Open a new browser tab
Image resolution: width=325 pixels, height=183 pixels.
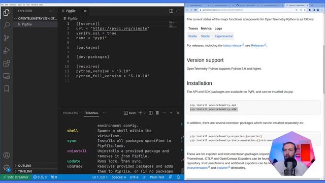click(x=312, y=5)
